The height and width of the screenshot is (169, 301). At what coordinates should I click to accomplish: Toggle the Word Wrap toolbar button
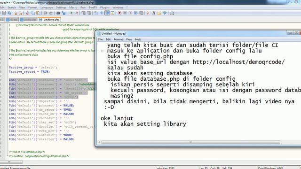[x=96, y=13]
